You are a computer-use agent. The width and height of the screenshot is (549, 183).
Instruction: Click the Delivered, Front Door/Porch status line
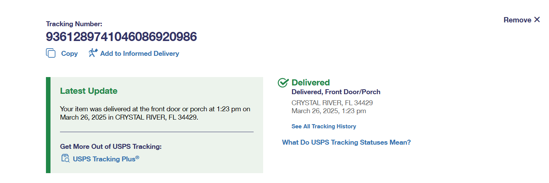click(336, 92)
